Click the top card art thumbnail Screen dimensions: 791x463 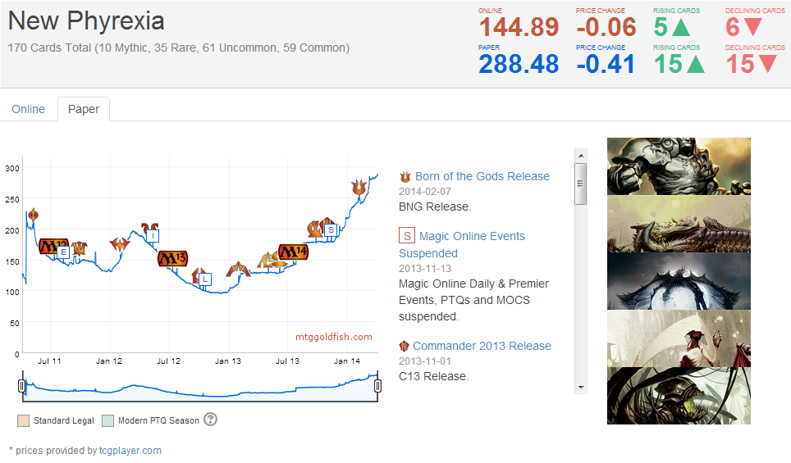(679, 166)
